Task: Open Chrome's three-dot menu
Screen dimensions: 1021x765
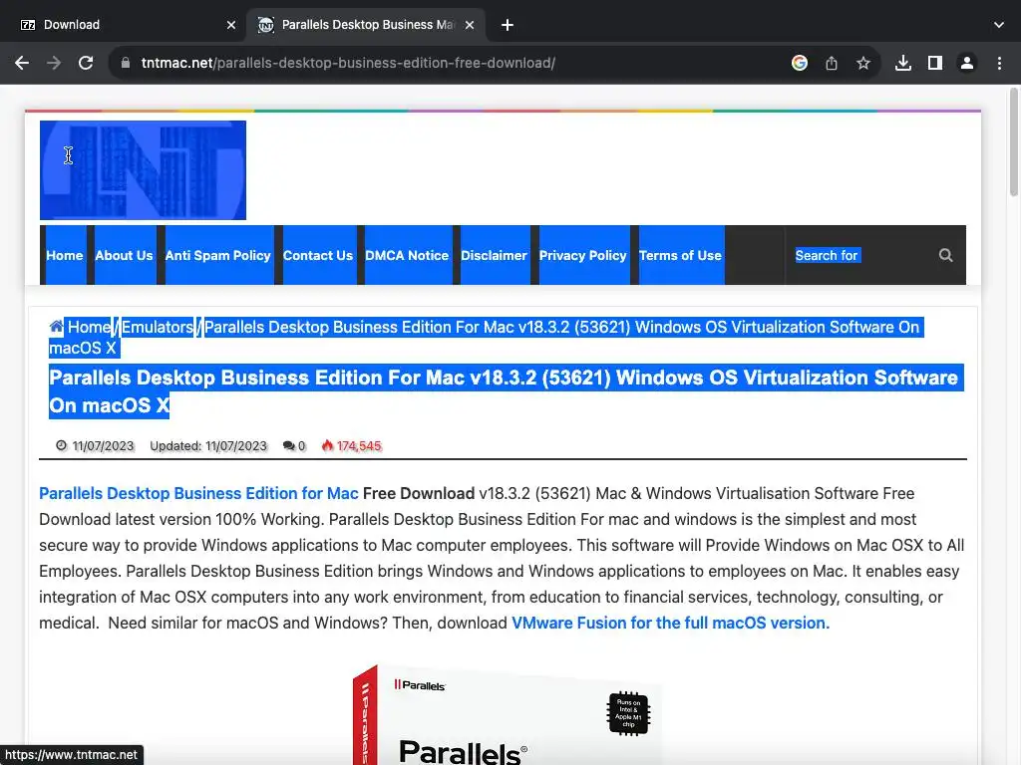Action: pos(999,63)
